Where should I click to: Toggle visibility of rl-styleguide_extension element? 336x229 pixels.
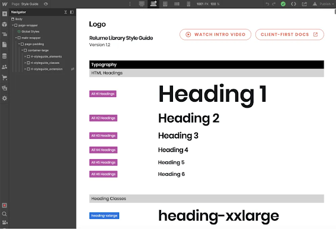73,69
